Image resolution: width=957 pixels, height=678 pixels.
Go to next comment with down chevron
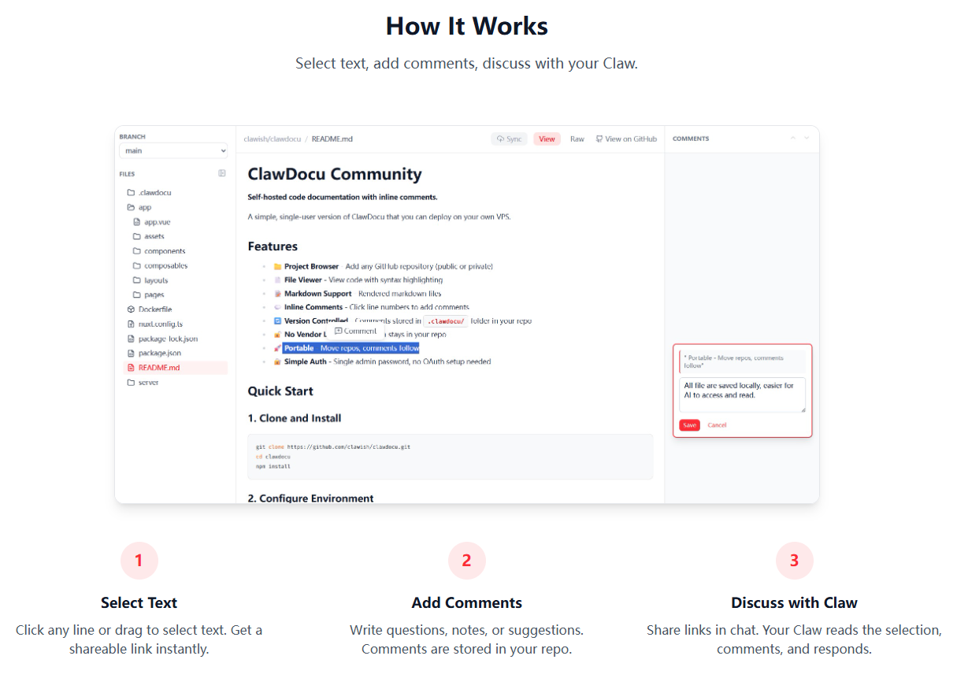coord(807,139)
